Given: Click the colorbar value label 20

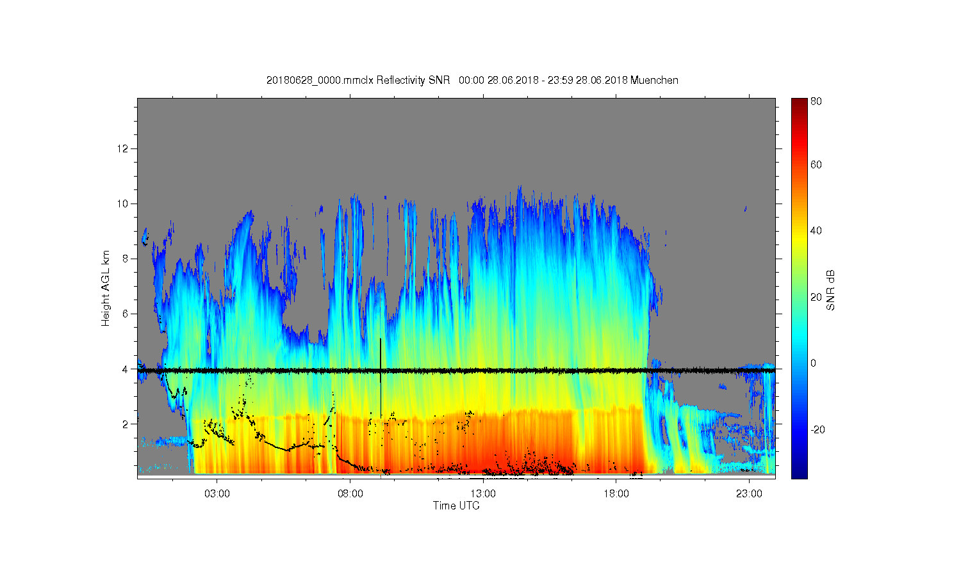Looking at the screenshot, I should click(x=816, y=297).
